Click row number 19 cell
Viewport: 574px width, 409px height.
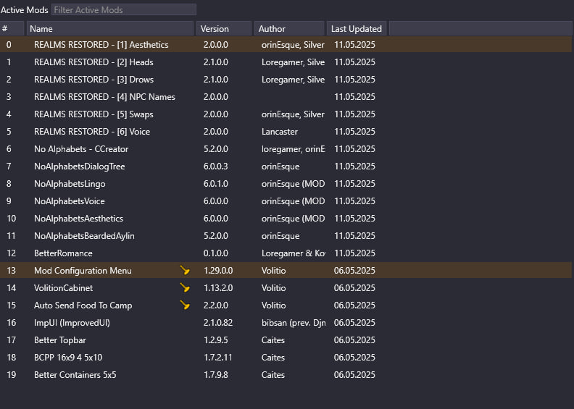point(12,375)
